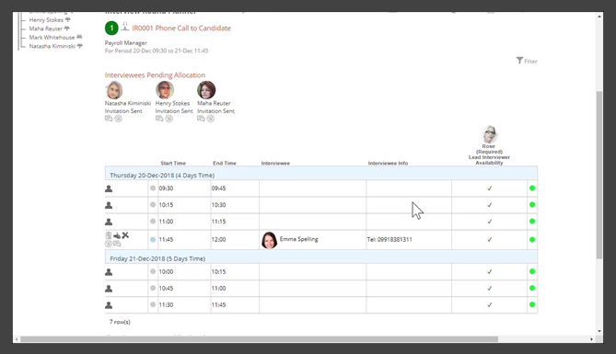
Task: Toggle the grey status dot for Friday 10:45
Action: click(x=153, y=288)
